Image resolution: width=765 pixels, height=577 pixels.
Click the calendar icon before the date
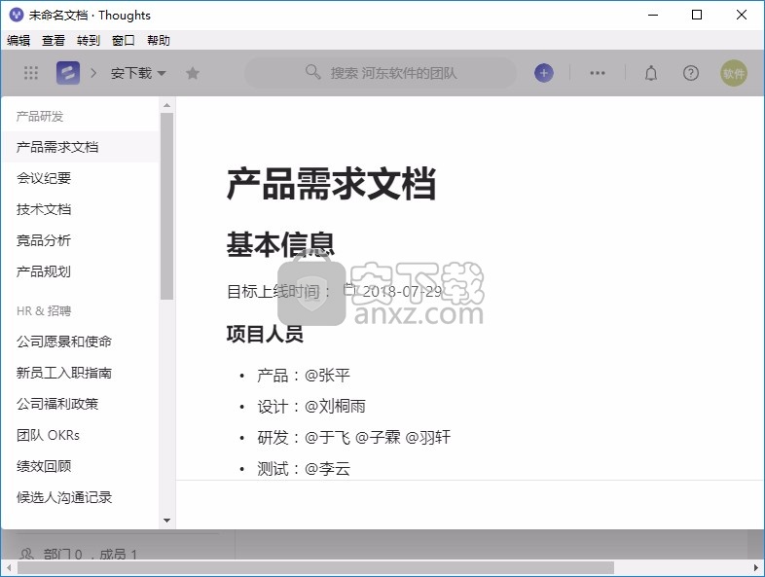click(x=349, y=290)
